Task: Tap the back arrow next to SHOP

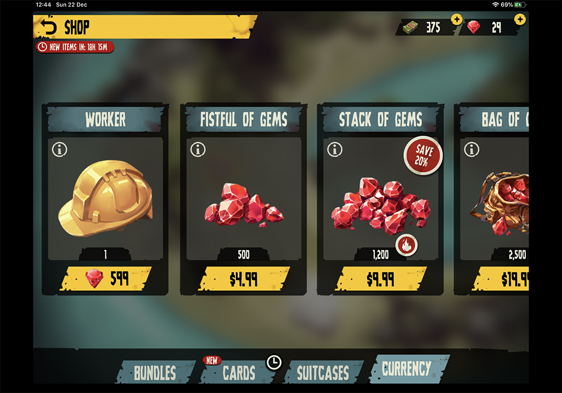Action: click(x=48, y=27)
